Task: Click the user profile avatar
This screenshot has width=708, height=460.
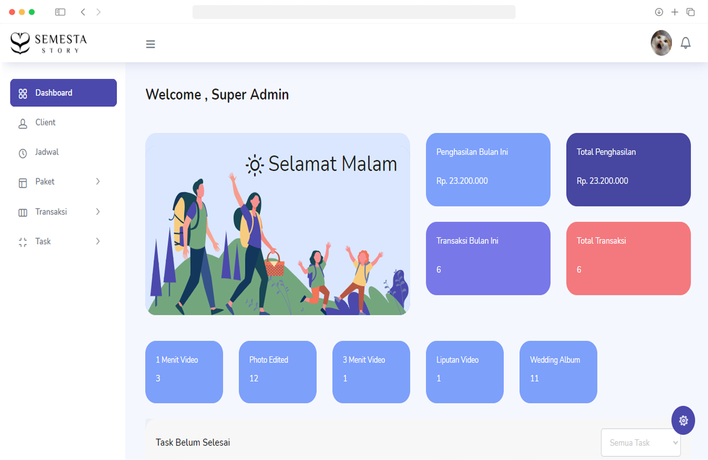Action: [661, 43]
